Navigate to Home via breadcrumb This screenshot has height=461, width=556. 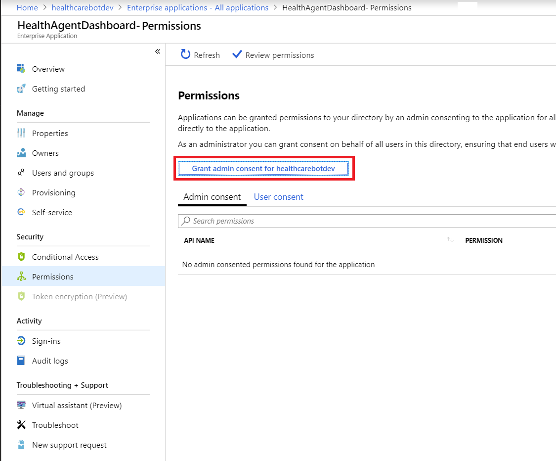27,7
